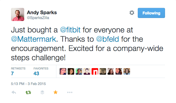176x103 pixels.
Task: Open the @bfeld mention link
Action: pos(108,39)
